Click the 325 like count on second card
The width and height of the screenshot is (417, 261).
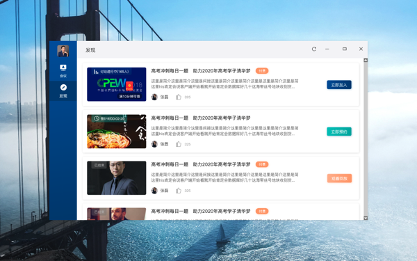(x=188, y=144)
